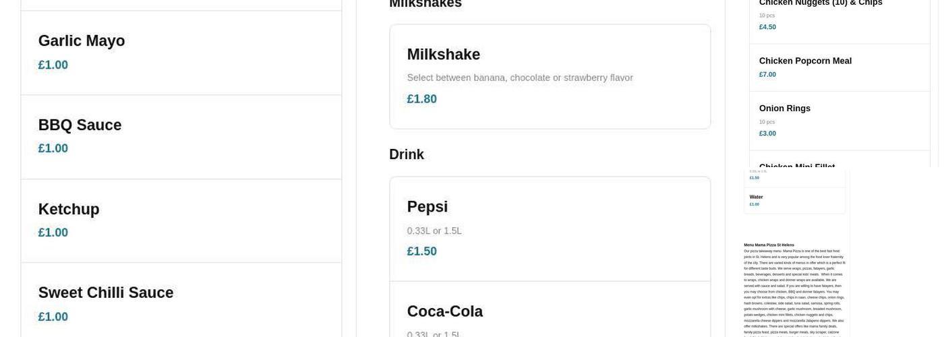Click the Menu Mama Pizza St Helens heading

[769, 245]
